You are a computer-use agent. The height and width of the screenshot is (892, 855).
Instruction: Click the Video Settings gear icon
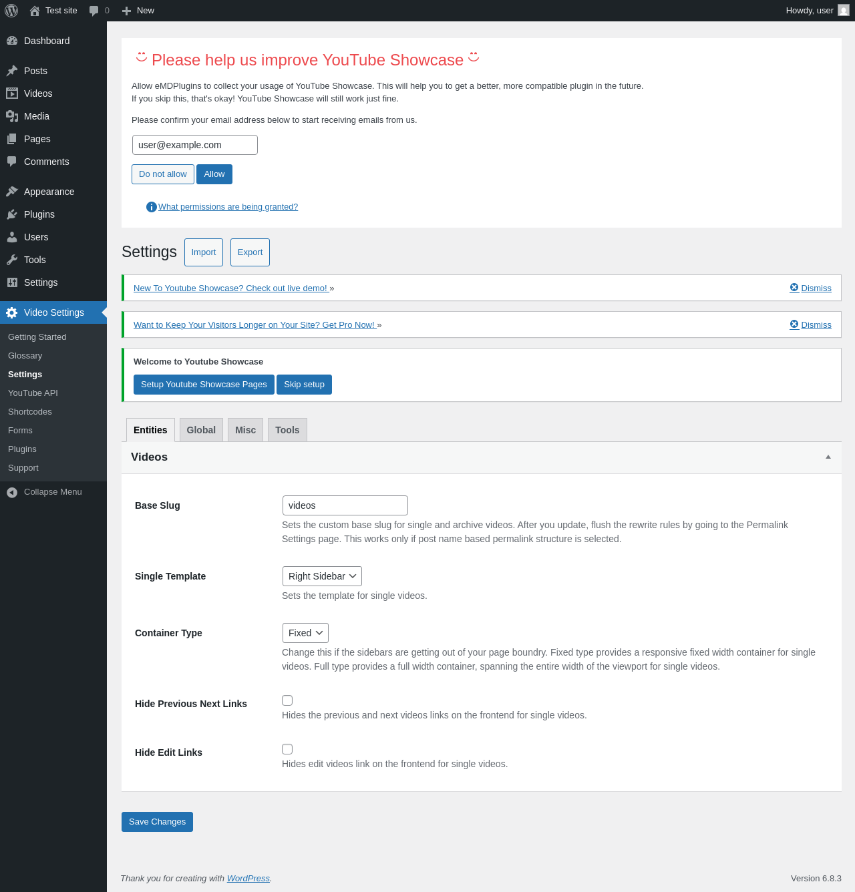click(12, 312)
